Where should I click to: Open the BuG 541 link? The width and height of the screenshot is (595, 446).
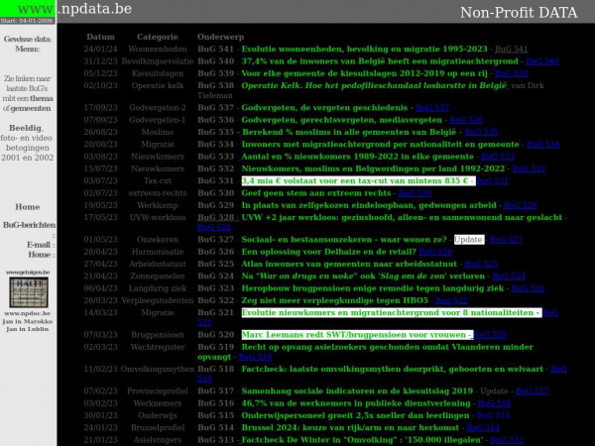coord(511,49)
